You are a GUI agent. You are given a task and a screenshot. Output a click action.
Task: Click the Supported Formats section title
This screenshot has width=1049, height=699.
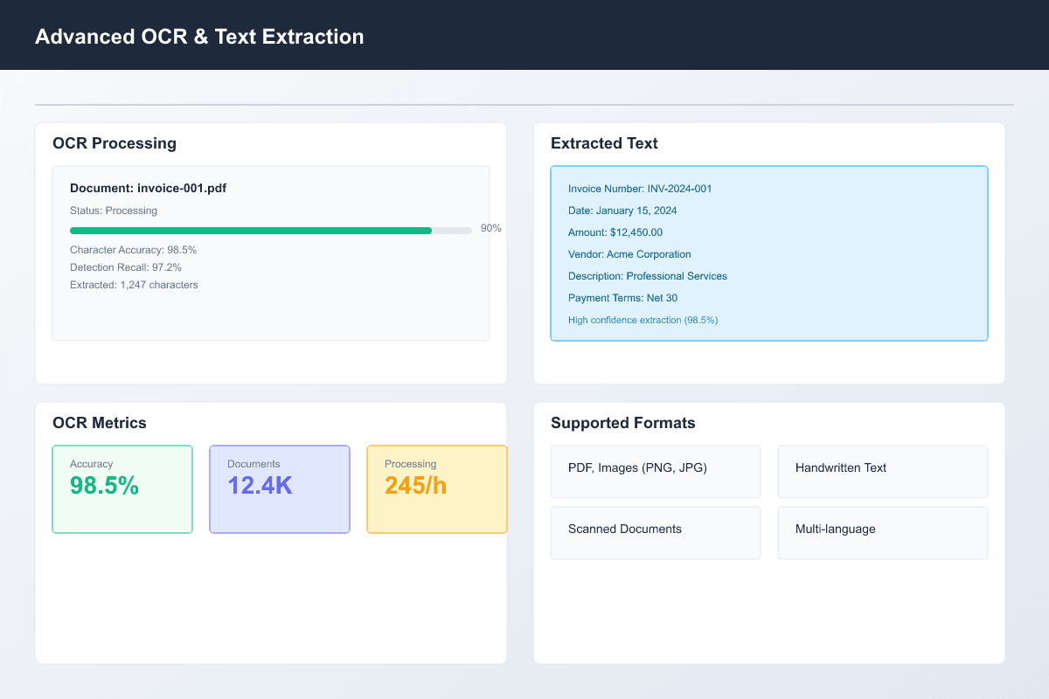(622, 422)
